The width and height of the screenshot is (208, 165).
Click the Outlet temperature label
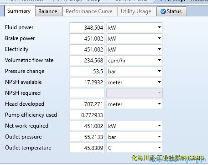click(28, 148)
